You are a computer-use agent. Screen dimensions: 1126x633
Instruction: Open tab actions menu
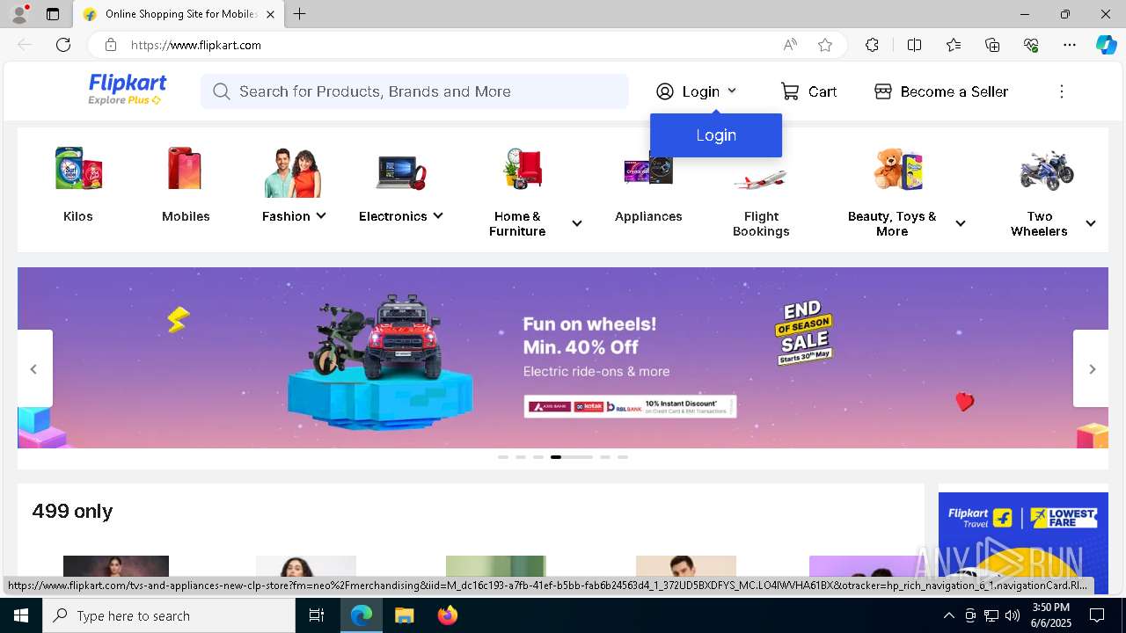point(53,14)
